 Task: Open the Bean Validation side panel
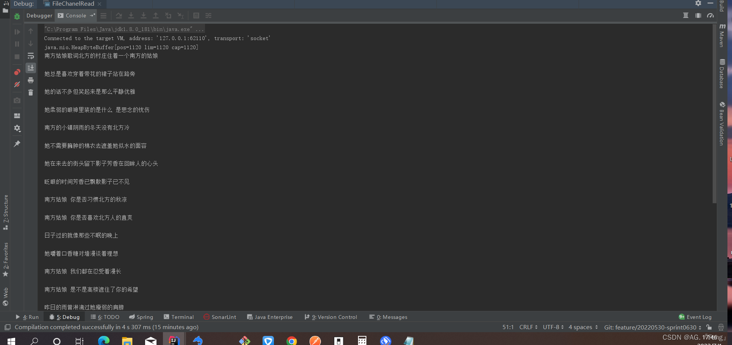[722, 124]
